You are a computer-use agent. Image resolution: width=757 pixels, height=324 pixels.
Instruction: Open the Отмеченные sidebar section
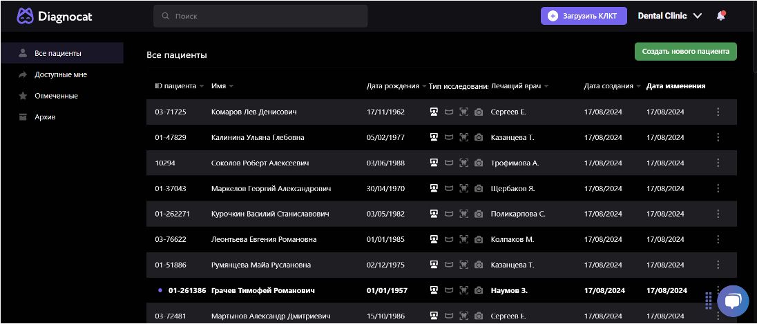56,96
